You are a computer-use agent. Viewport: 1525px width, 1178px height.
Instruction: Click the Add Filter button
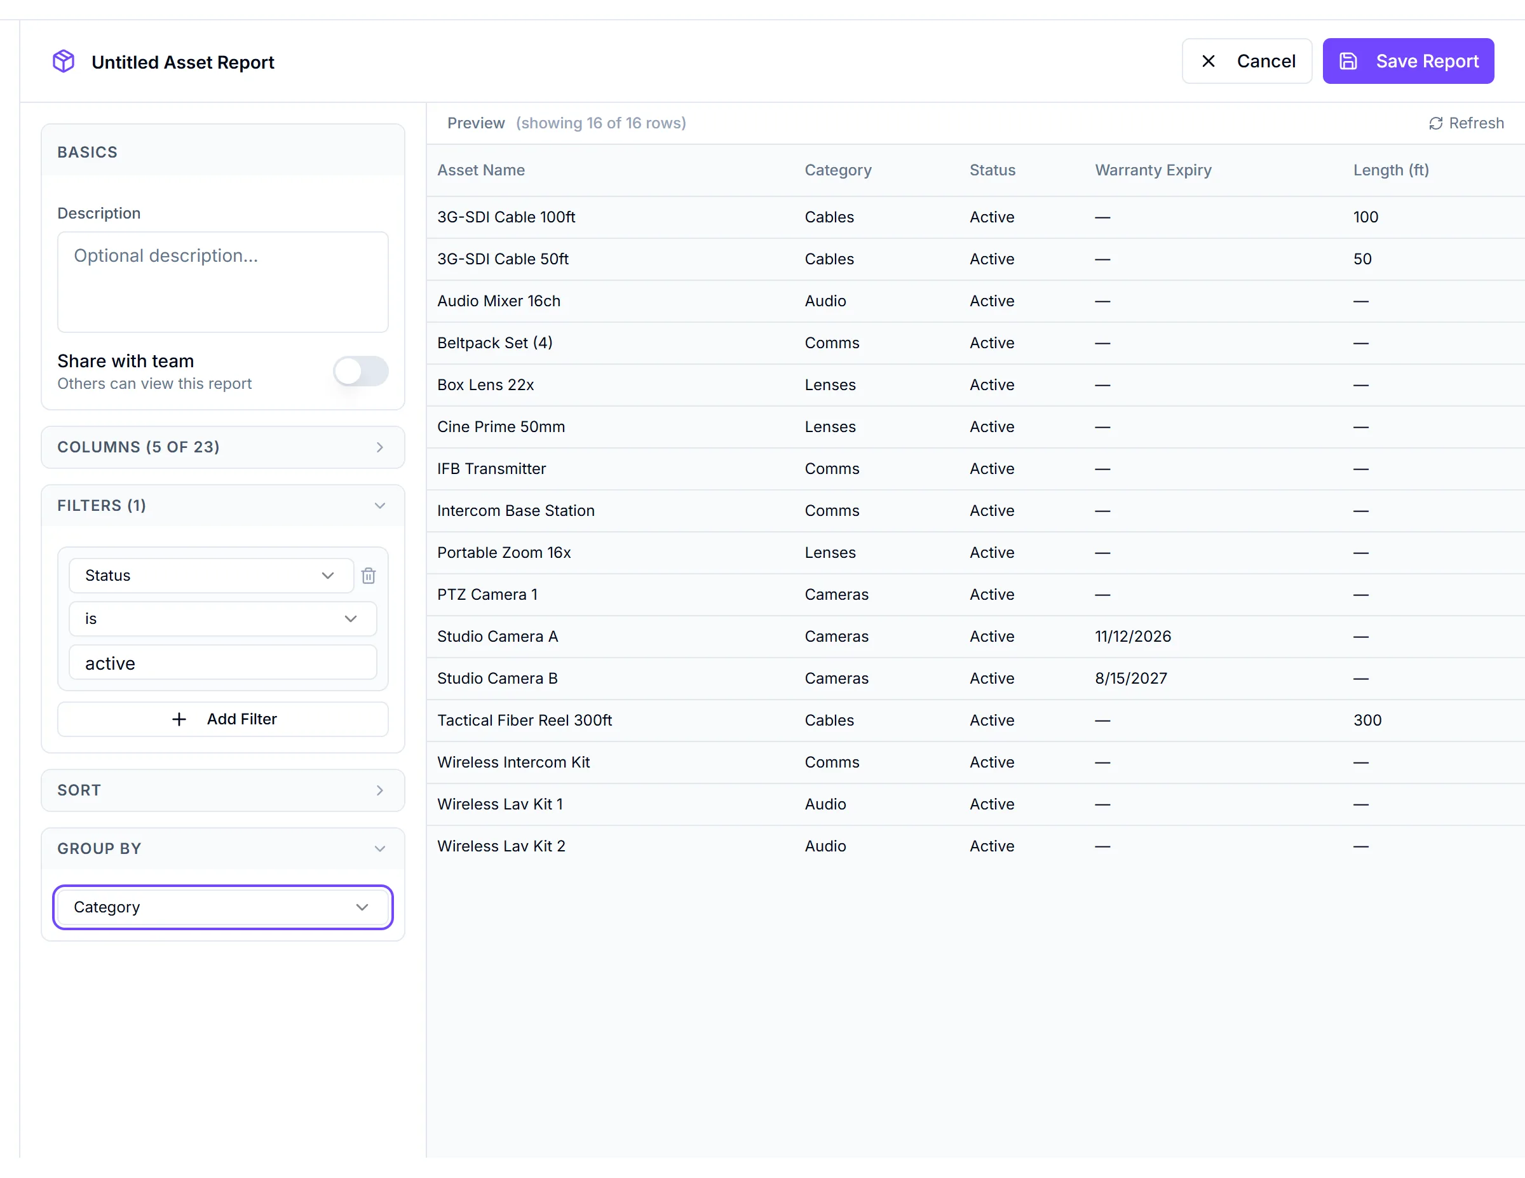pyautogui.click(x=223, y=719)
